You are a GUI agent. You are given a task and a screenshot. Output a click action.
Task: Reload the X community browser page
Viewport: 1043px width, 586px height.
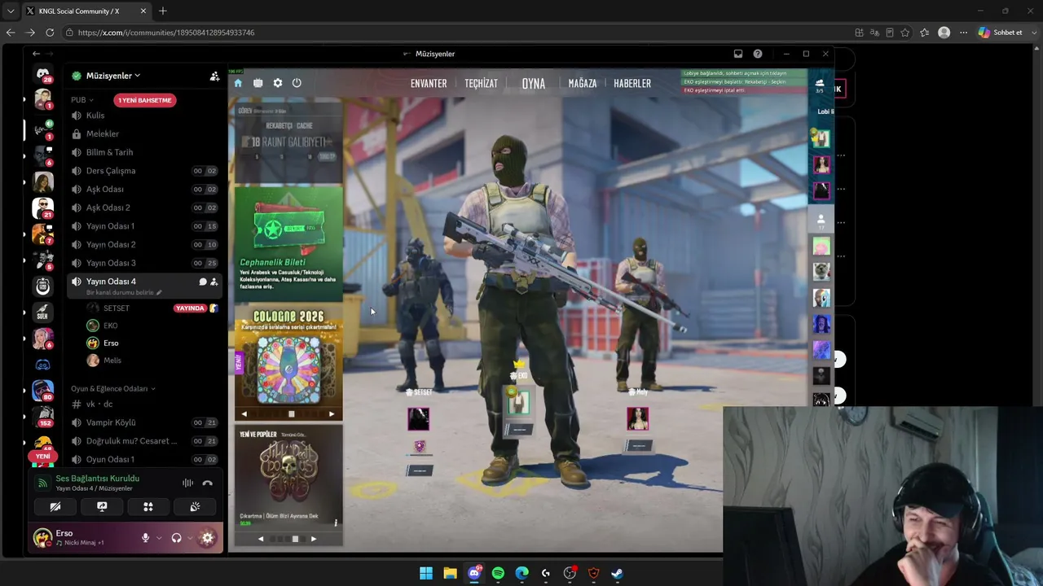point(50,33)
